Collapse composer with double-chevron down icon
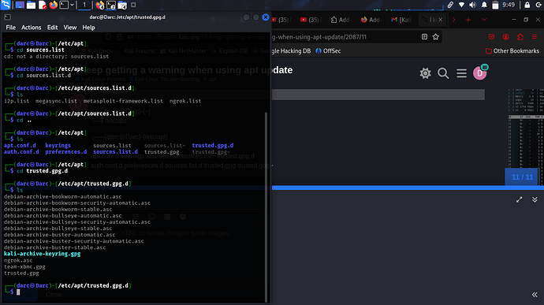Image resolution: width=544 pixels, height=305 pixels. click(x=535, y=199)
